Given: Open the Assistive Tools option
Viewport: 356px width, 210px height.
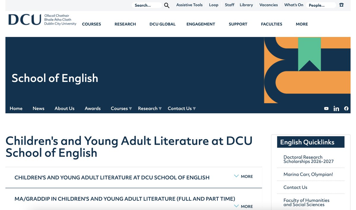Looking at the screenshot, I should [x=189, y=5].
